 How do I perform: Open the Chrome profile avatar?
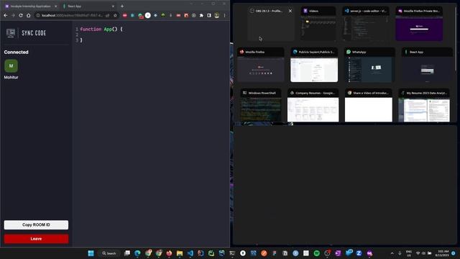[x=217, y=15]
